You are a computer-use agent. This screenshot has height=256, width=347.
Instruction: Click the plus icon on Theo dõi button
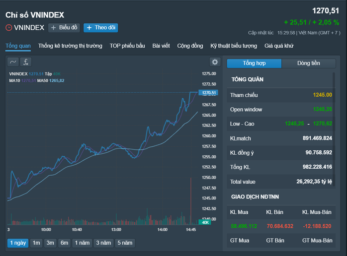(x=89, y=28)
